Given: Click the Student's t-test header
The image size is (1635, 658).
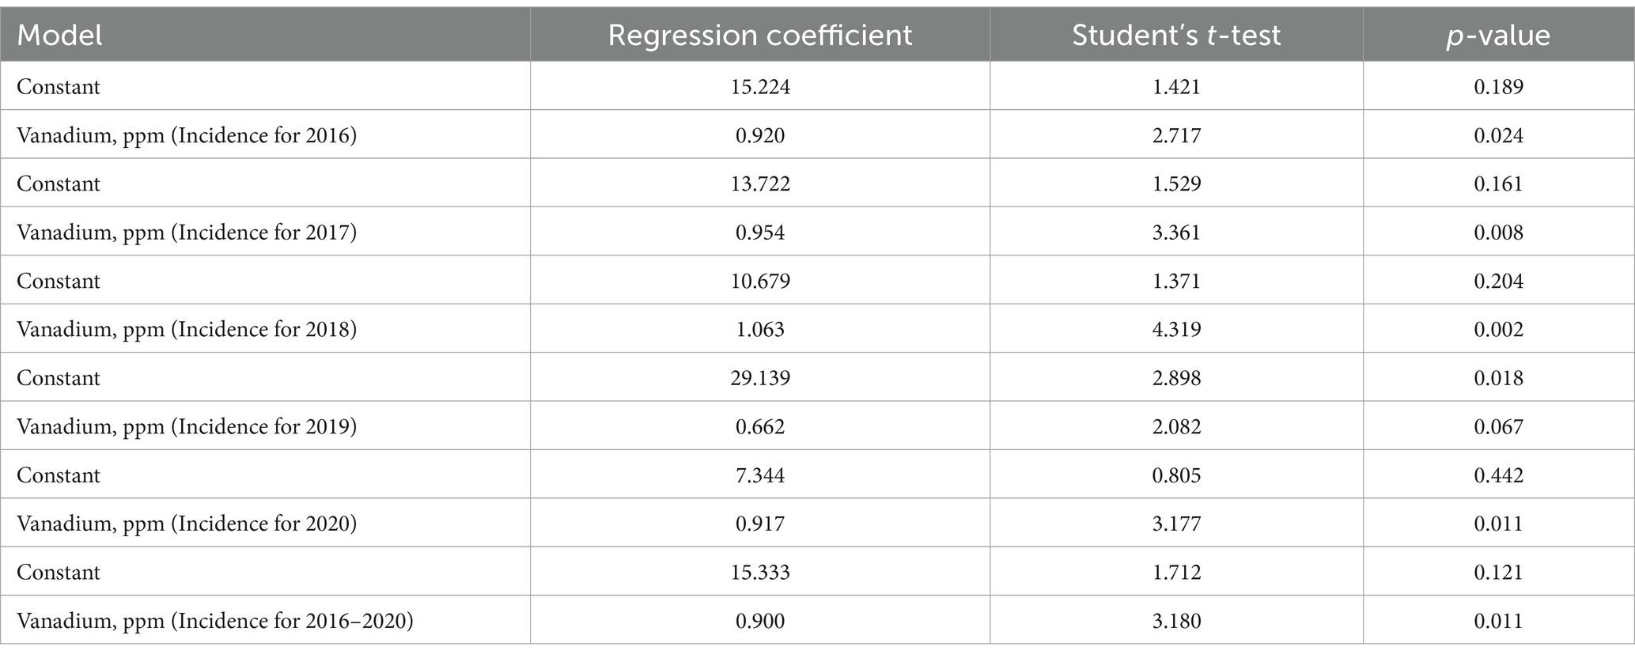Looking at the screenshot, I should point(1176,36).
